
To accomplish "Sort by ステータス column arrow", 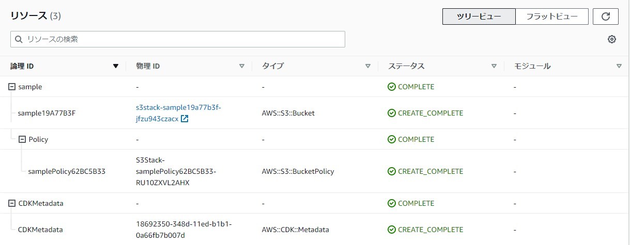I will pyautogui.click(x=494, y=66).
